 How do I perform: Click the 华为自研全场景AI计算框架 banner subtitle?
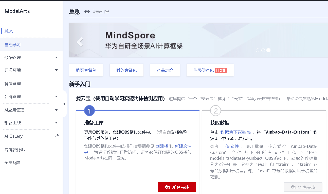pyautogui.click(x=144, y=46)
